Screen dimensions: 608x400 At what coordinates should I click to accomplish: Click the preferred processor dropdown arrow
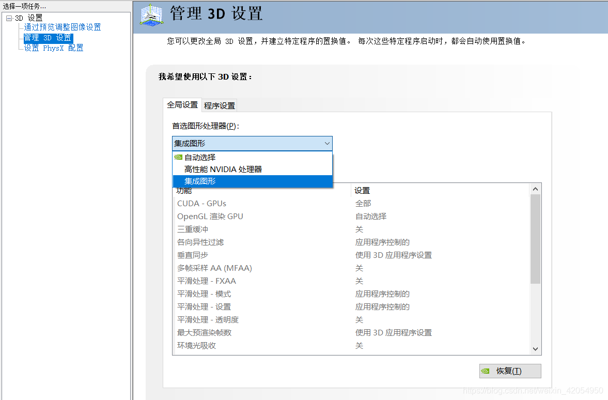327,144
